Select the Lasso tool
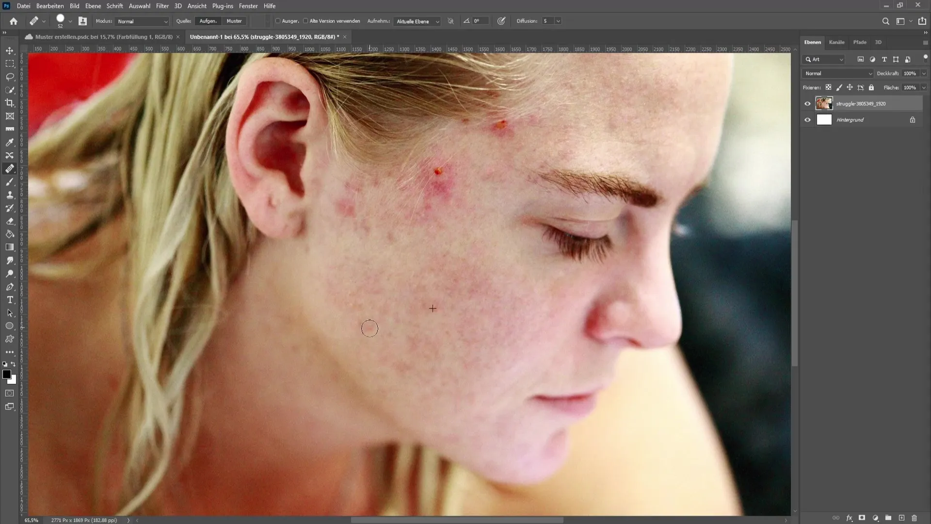Screen dimensions: 931x524 pyautogui.click(x=10, y=77)
